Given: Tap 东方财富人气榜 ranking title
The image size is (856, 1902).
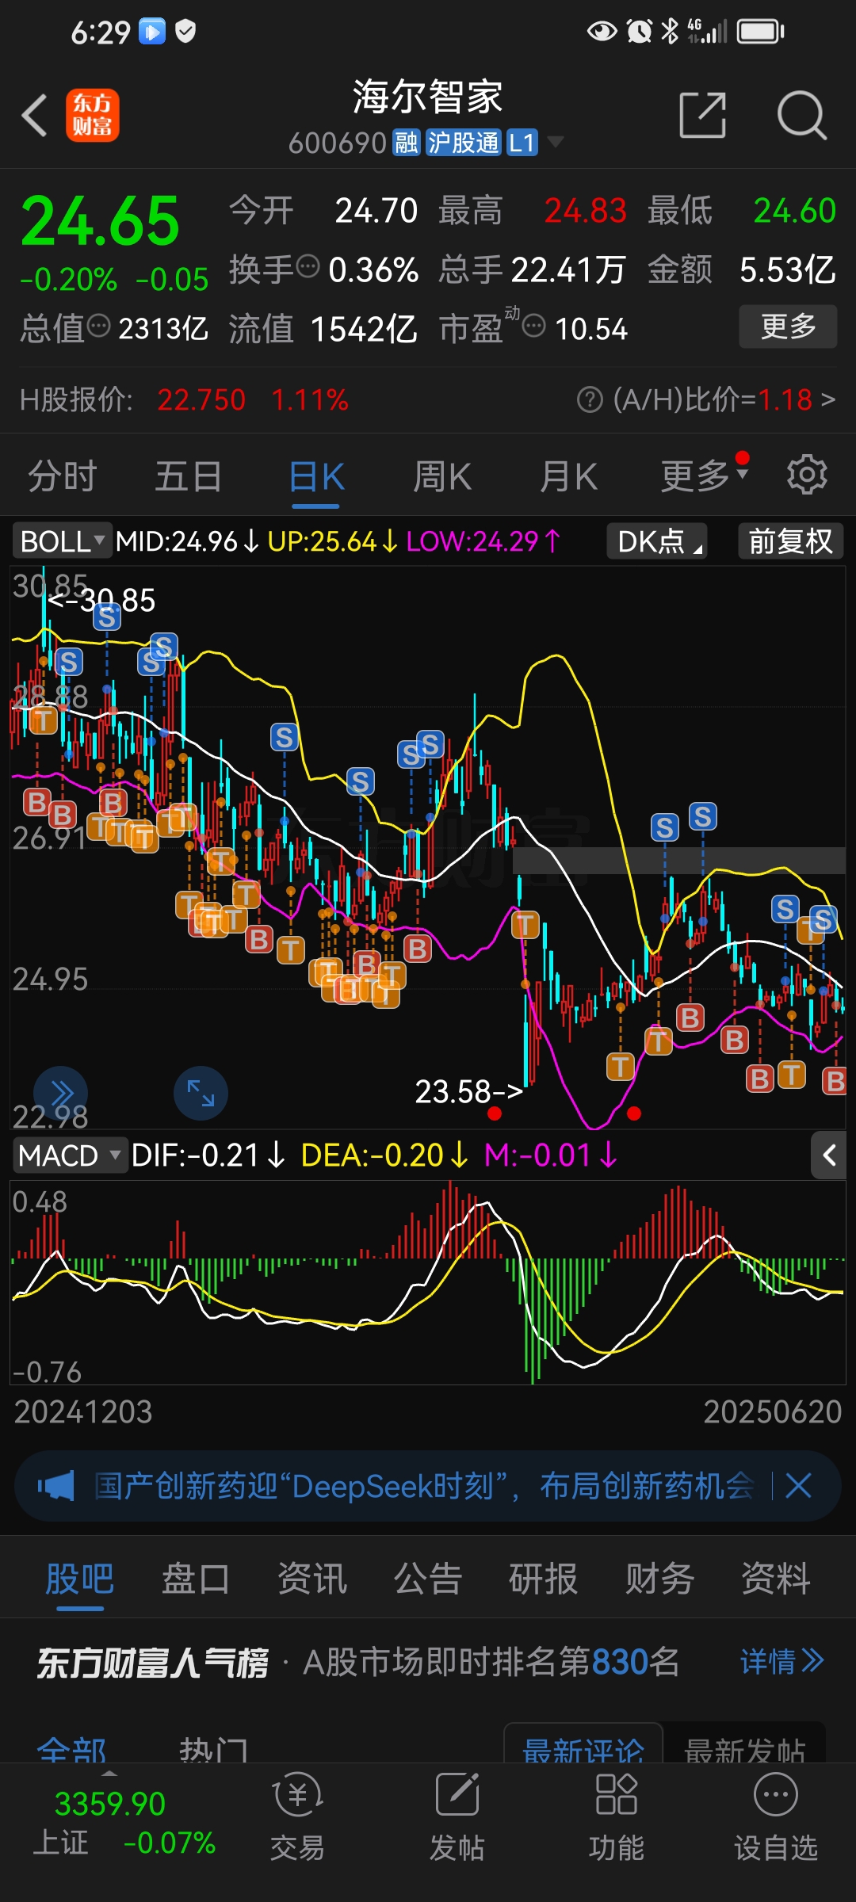Looking at the screenshot, I should (152, 1663).
